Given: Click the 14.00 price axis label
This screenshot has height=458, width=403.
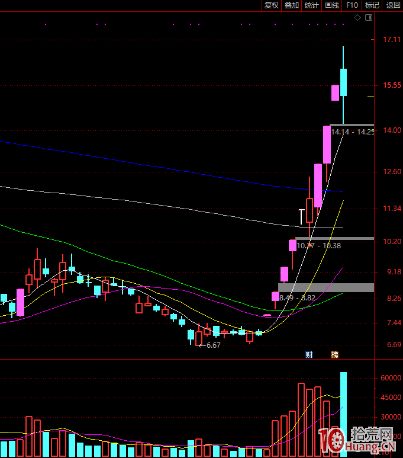Looking at the screenshot, I should [392, 130].
